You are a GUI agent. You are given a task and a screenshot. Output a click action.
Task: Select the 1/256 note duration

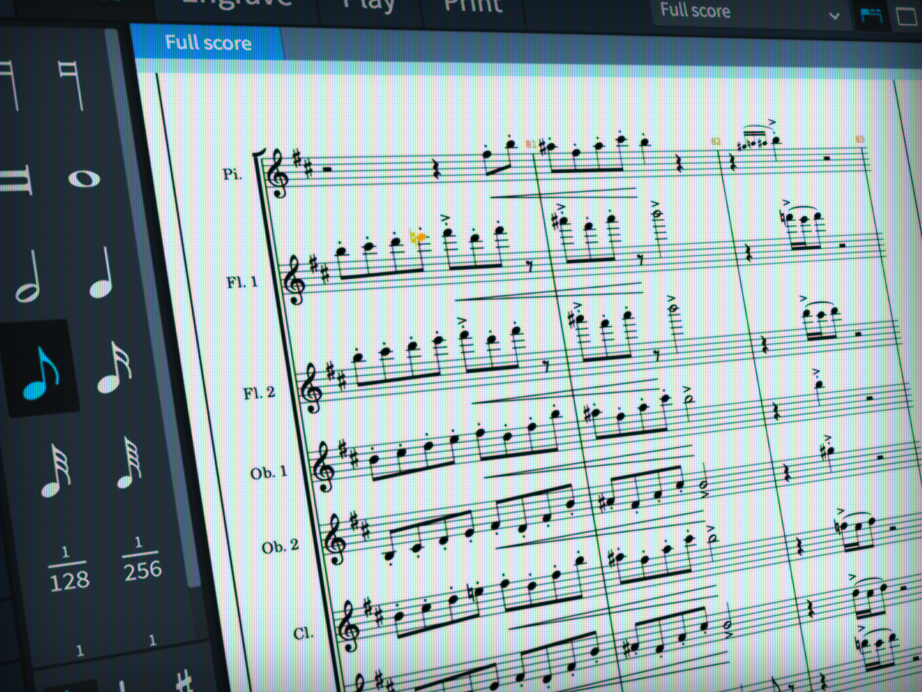tap(141, 559)
